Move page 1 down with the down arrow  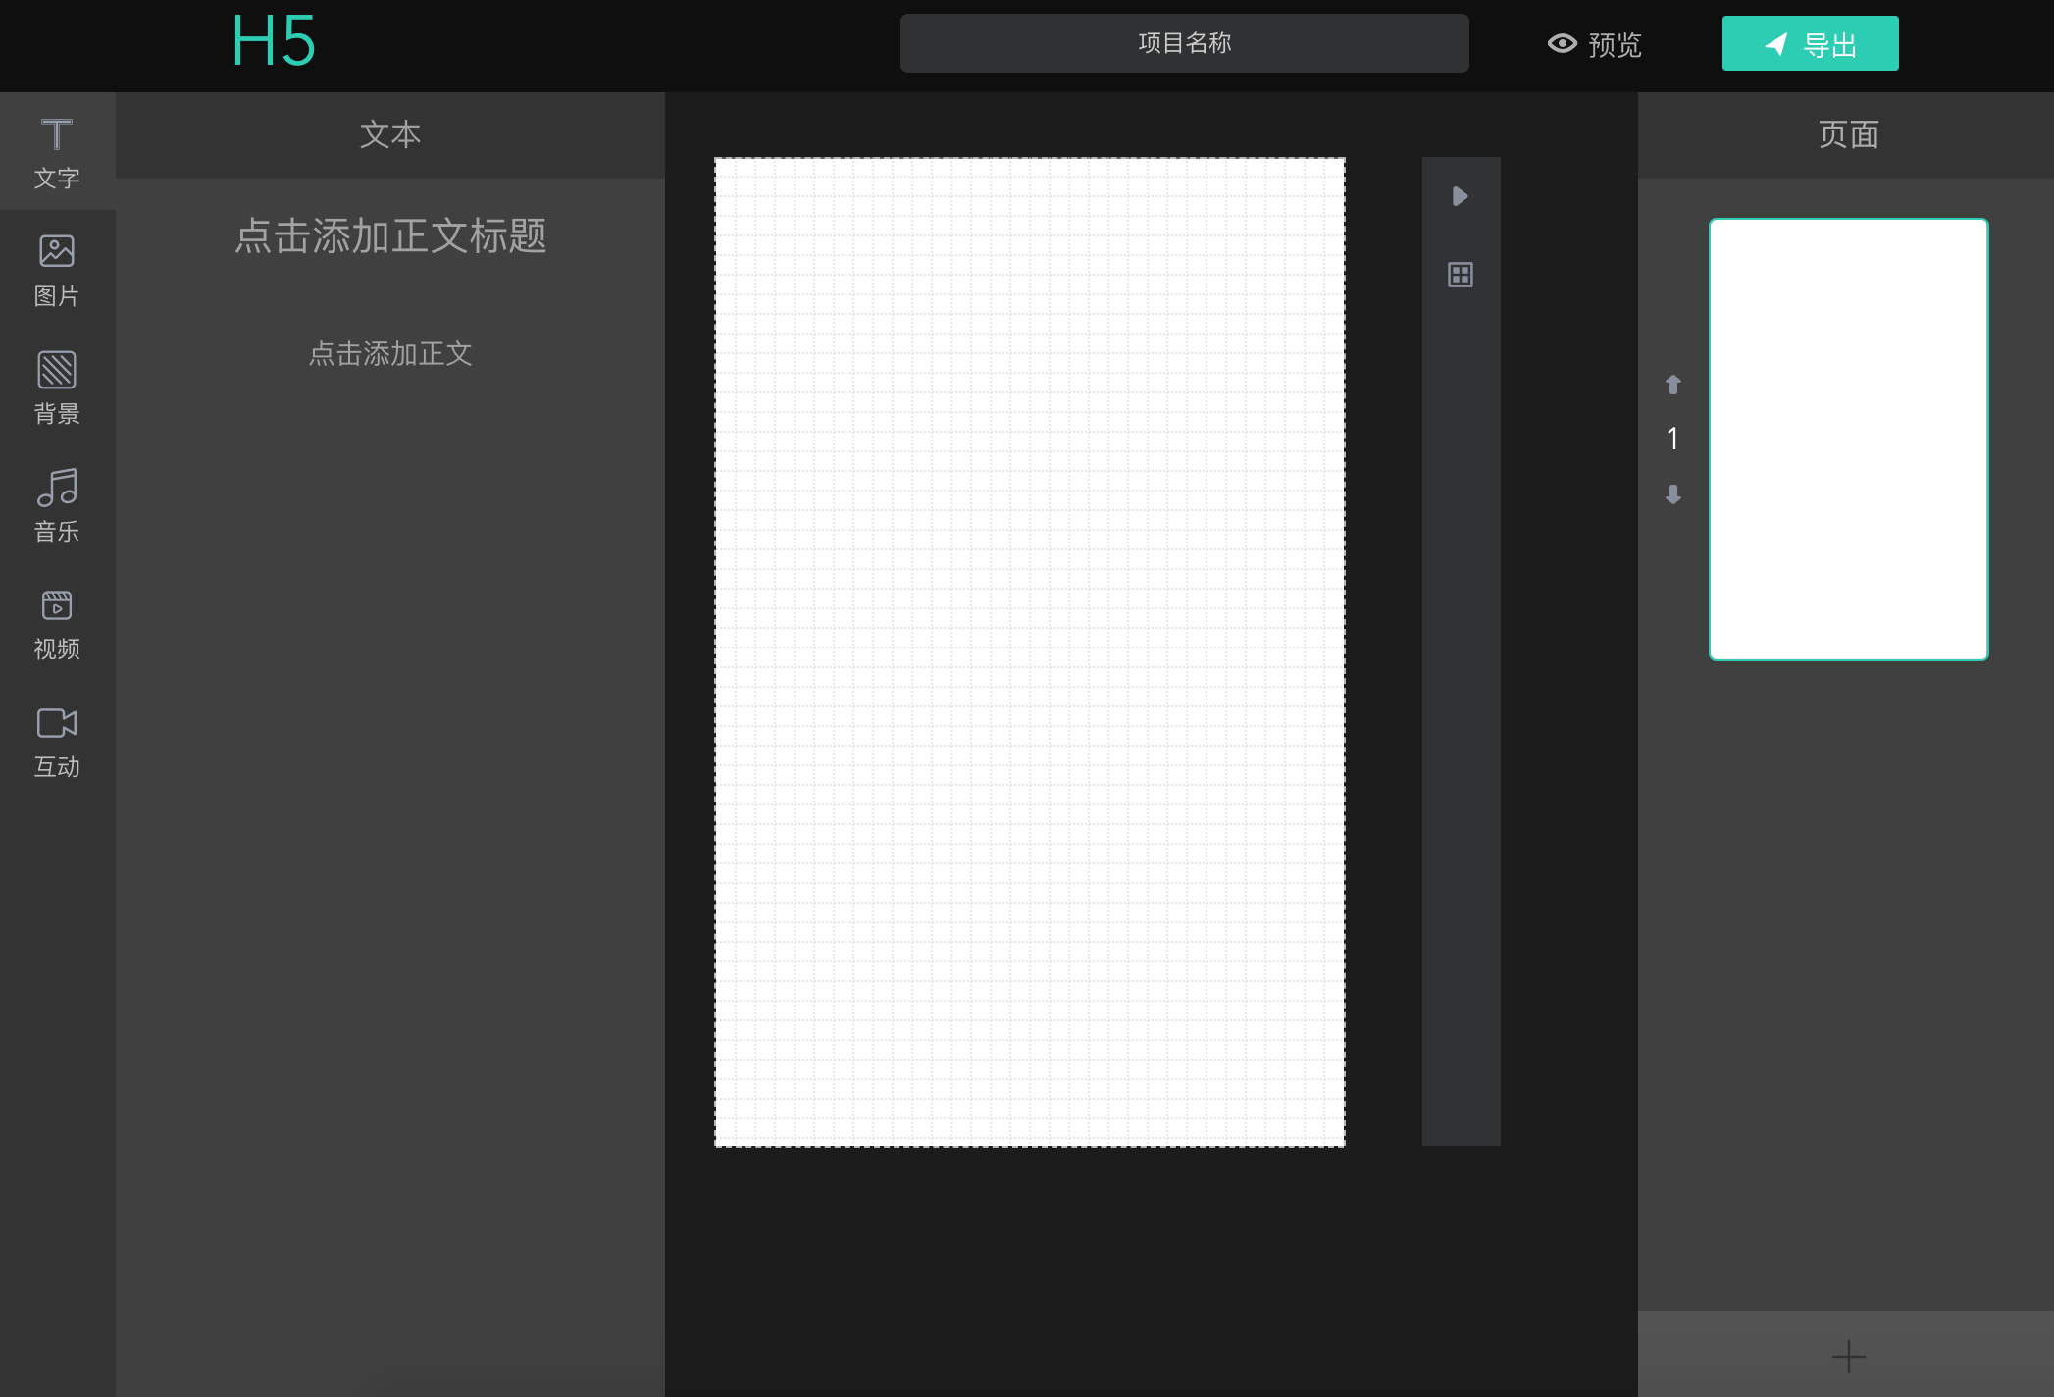click(1672, 495)
